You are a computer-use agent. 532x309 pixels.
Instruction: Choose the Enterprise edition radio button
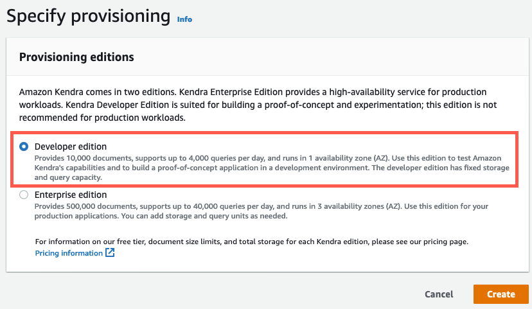point(24,195)
